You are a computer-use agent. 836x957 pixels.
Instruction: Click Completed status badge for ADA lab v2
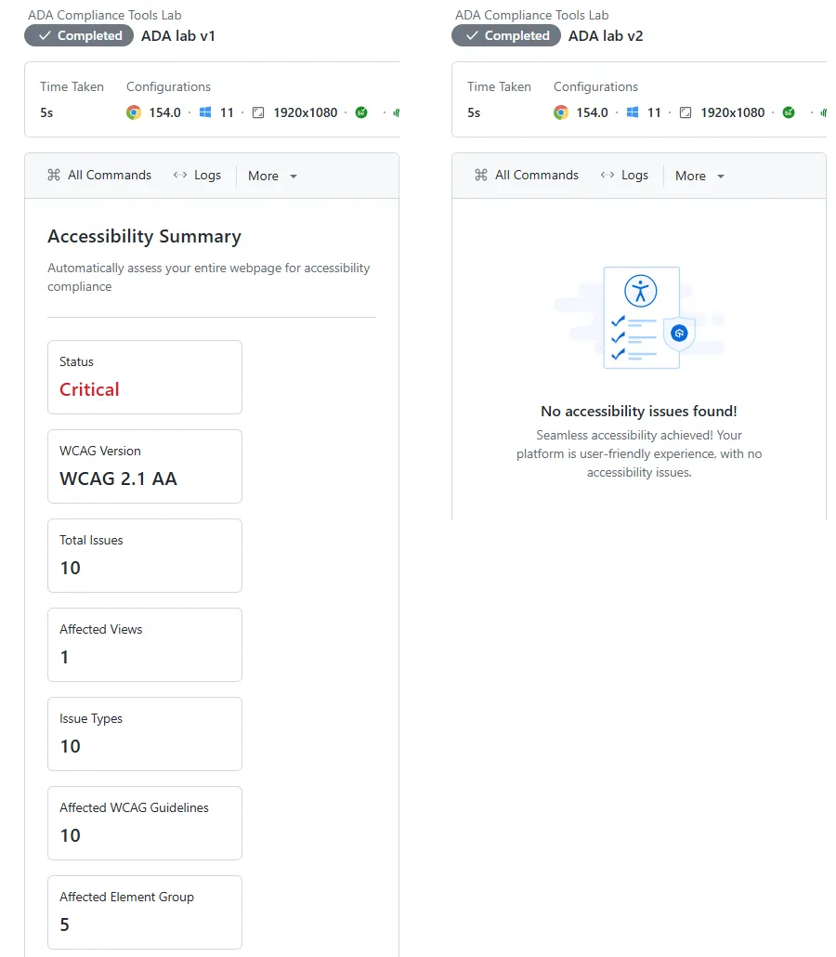[506, 36]
